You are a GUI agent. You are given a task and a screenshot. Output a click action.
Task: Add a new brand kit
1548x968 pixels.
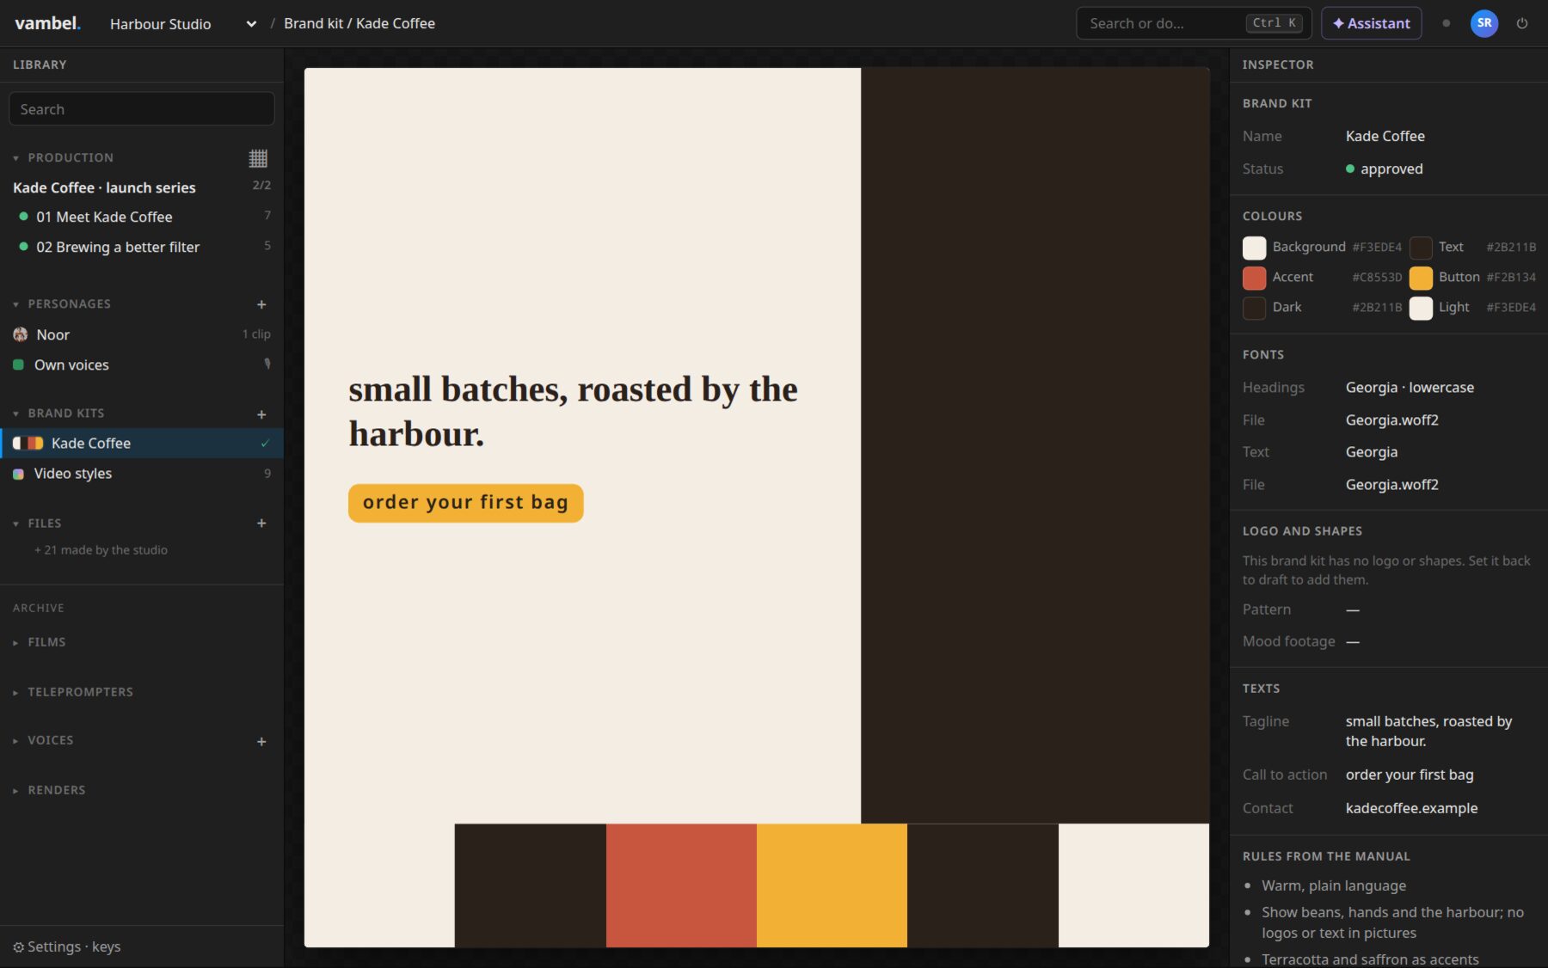click(261, 414)
